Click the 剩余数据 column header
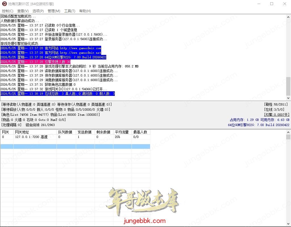 [x=104, y=132]
